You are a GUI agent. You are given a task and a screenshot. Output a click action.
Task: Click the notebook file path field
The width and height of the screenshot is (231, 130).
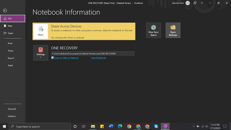93,54
